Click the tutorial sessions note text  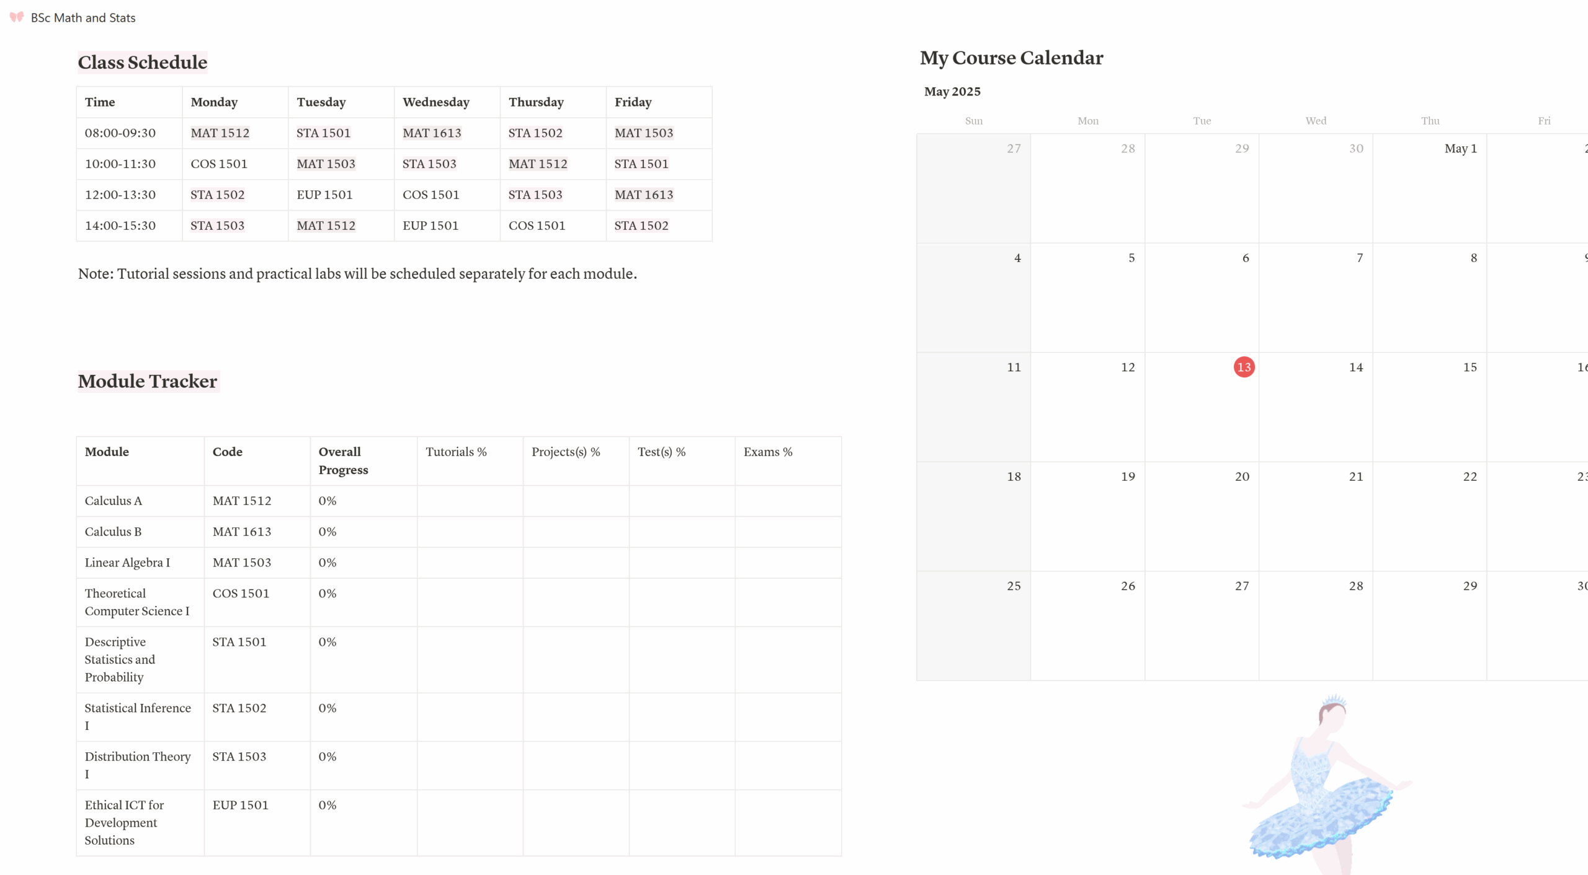pos(357,274)
